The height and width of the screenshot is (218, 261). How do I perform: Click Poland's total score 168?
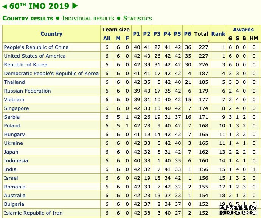(x=204, y=126)
